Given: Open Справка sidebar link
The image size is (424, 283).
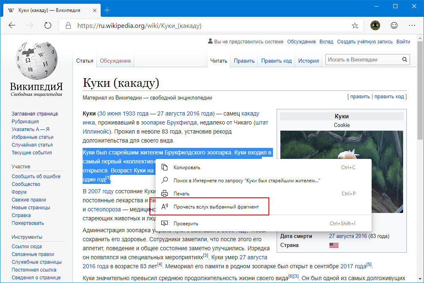Looking at the screenshot, I should [21, 215].
